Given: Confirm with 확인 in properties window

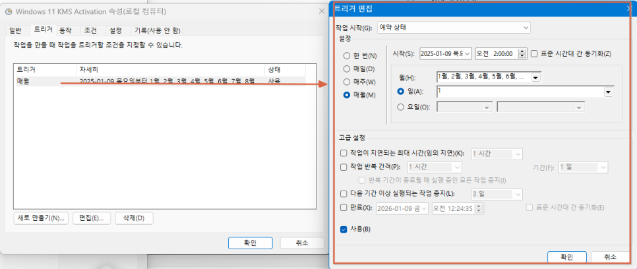Looking at the screenshot, I should (x=251, y=243).
